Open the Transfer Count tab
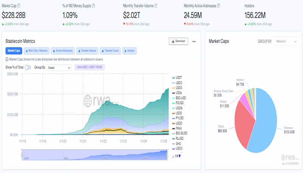303x173 pixels. [x=110, y=51]
